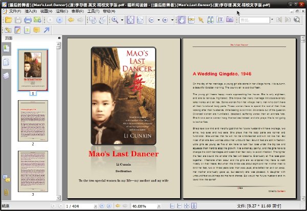Enable continuous page layout in status bar
The image size is (307, 211).
click(x=180, y=206)
